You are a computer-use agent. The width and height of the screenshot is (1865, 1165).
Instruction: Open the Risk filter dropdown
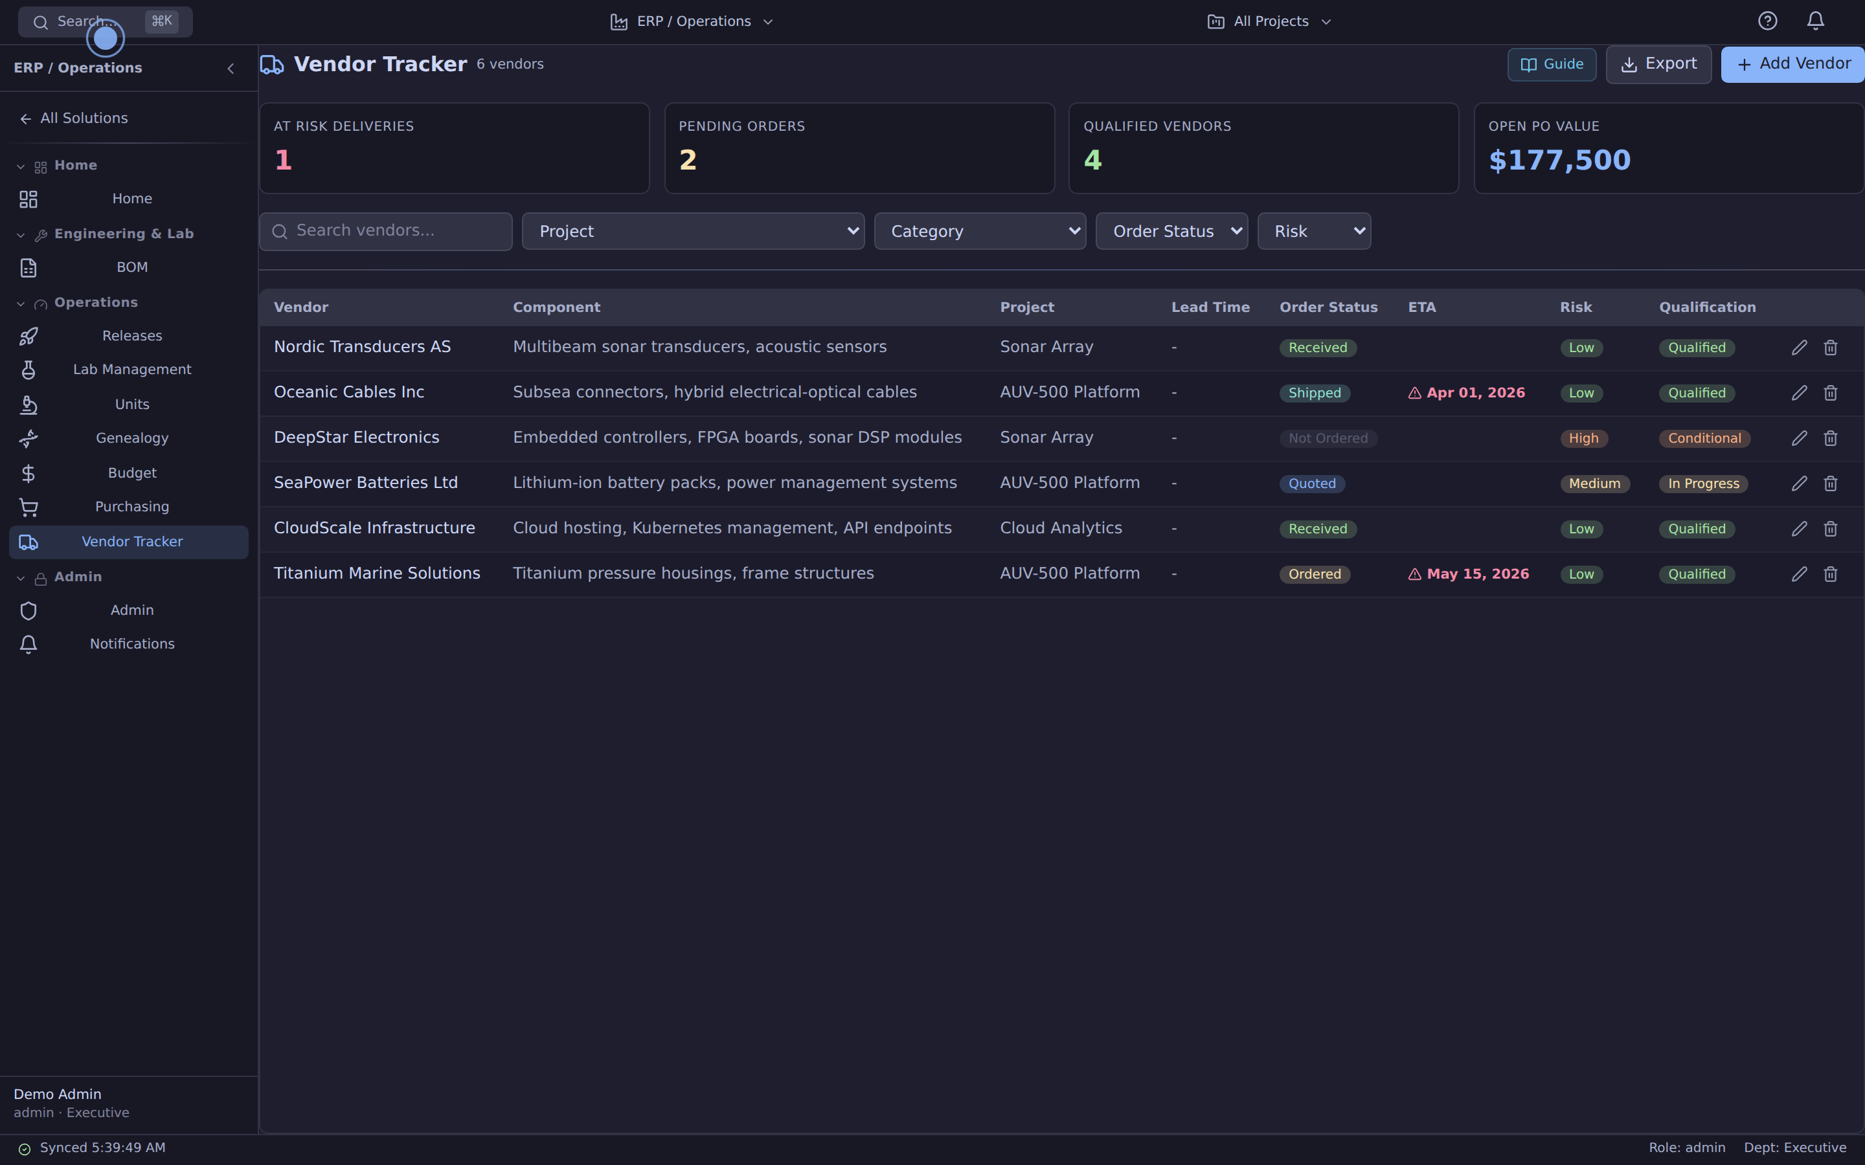pos(1314,231)
